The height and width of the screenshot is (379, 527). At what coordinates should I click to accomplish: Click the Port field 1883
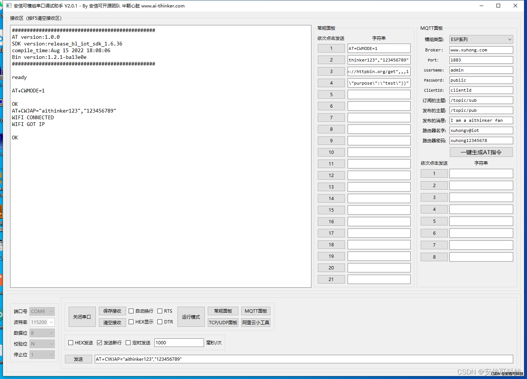(481, 60)
